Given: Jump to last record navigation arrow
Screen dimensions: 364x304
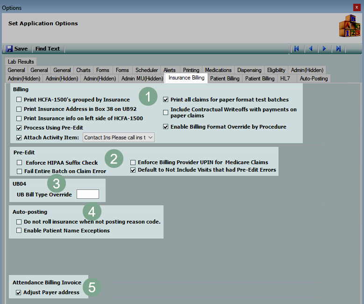Looking at the screenshot, I should point(338,49).
